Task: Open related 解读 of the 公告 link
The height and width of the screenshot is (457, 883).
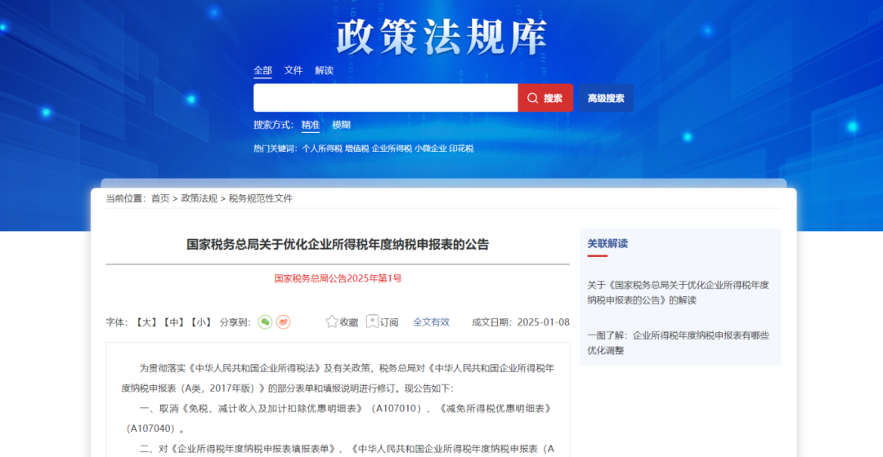Action: click(678, 292)
